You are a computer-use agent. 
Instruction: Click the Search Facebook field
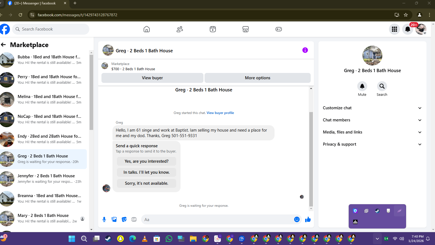coord(51,29)
